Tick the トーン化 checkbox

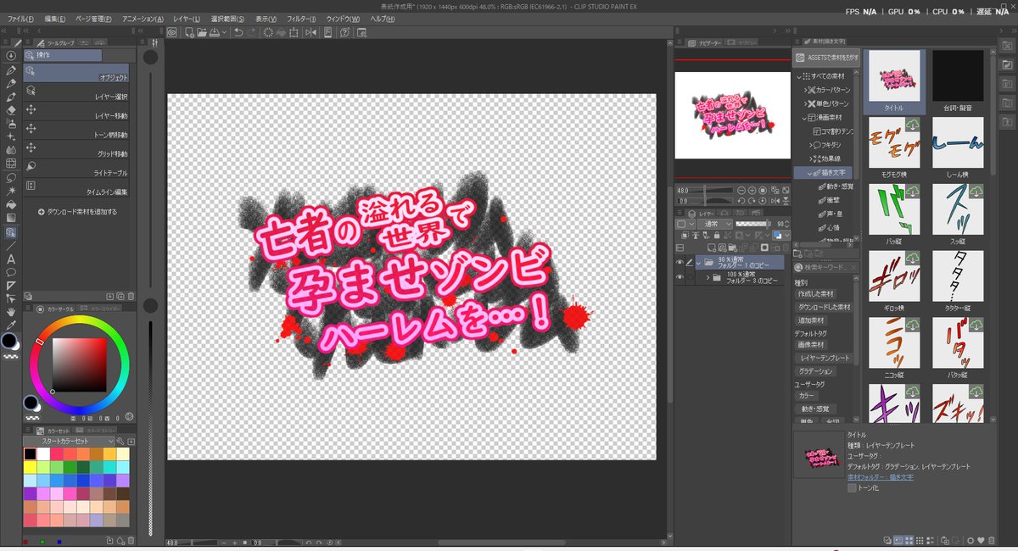(852, 488)
